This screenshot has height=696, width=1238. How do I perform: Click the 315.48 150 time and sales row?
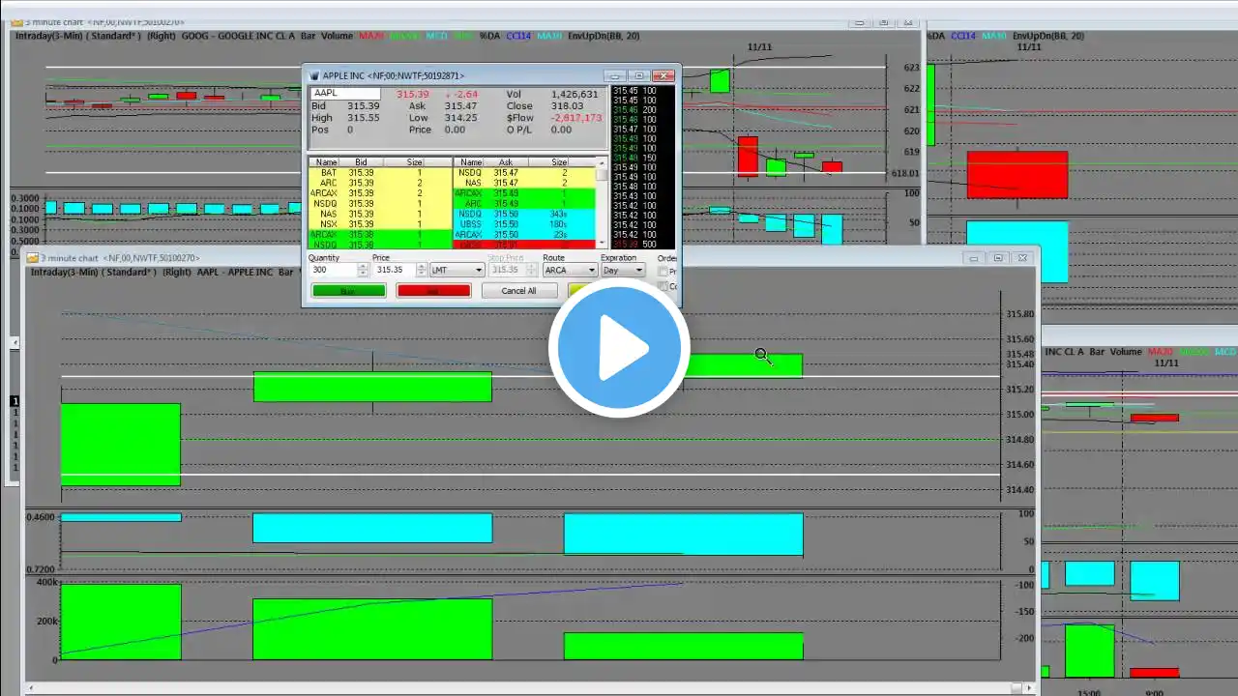point(635,158)
